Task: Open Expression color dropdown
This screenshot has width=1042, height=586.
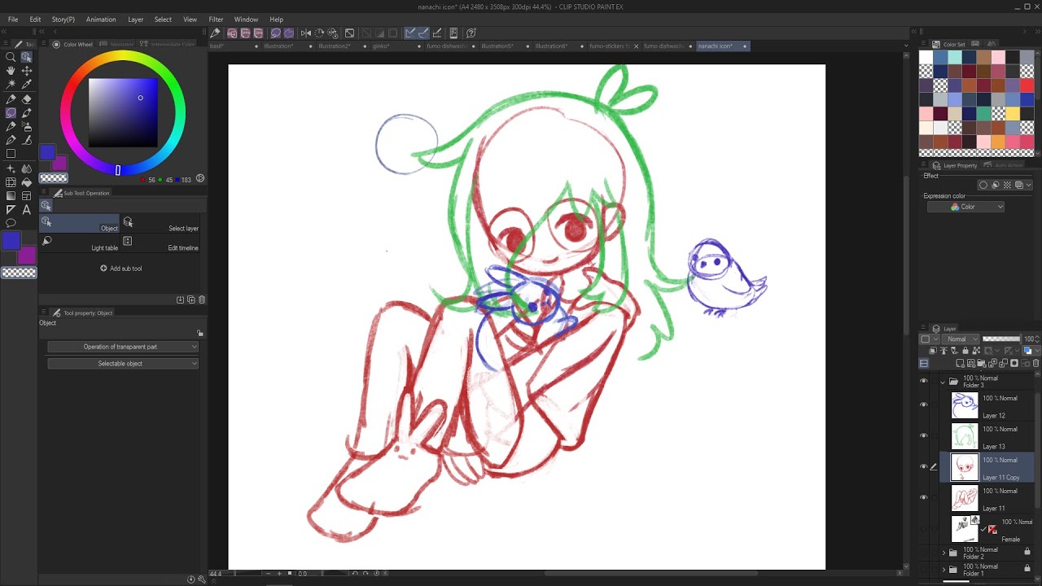Action: (965, 207)
